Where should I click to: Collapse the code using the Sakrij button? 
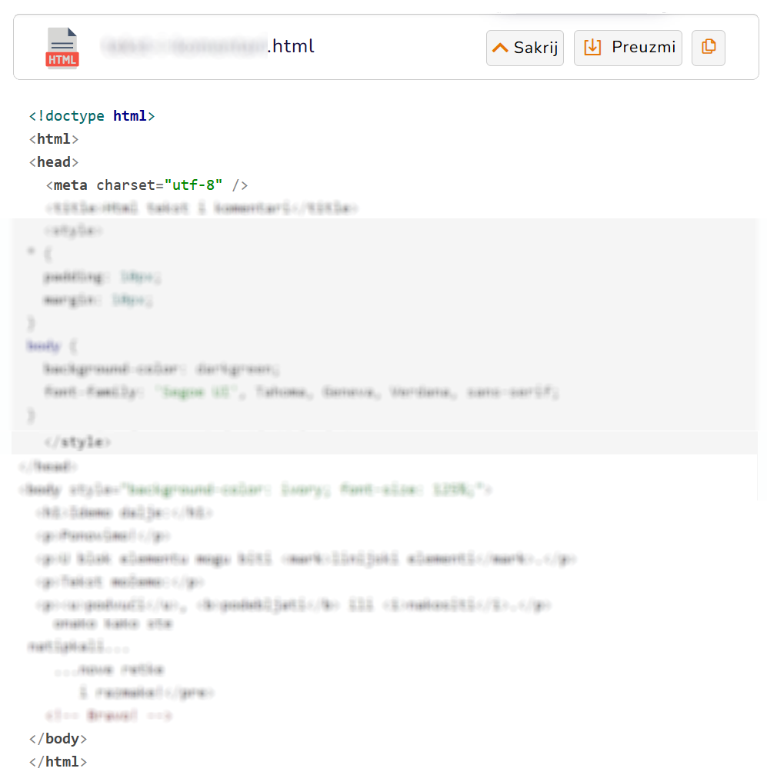525,48
